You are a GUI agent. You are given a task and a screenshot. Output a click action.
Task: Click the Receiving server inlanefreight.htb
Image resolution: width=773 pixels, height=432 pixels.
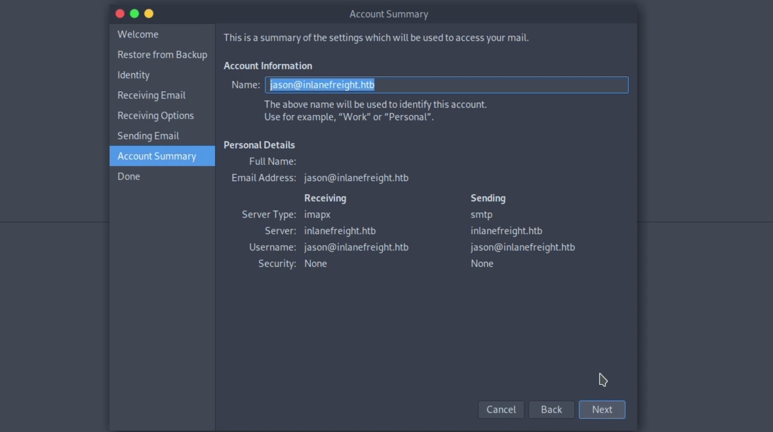(340, 231)
